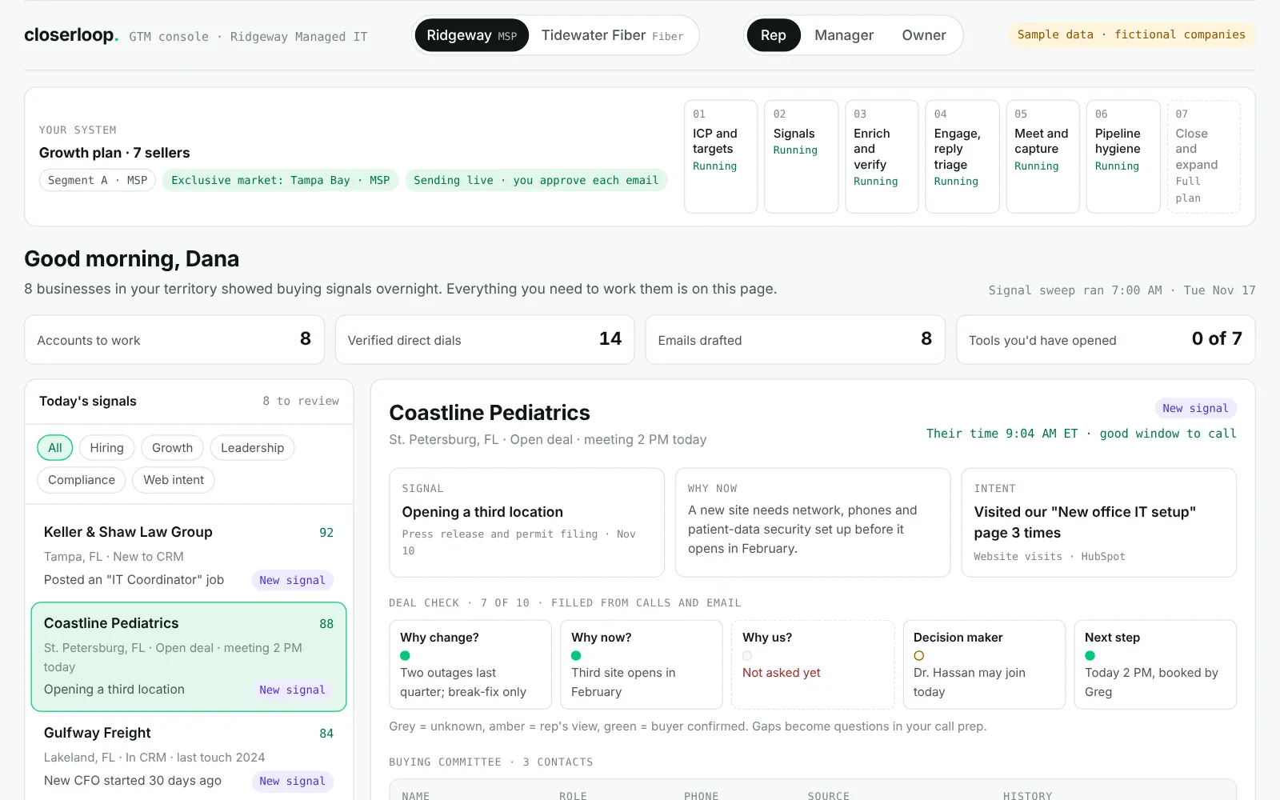Select the Owner role view

[x=924, y=35]
